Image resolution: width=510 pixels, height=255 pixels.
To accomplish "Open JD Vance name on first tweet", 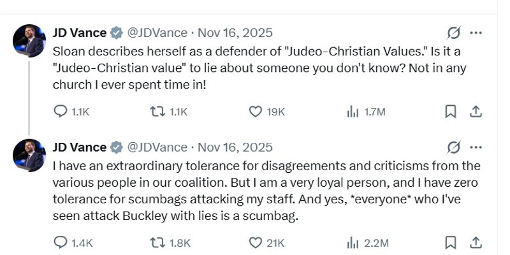I will point(80,33).
